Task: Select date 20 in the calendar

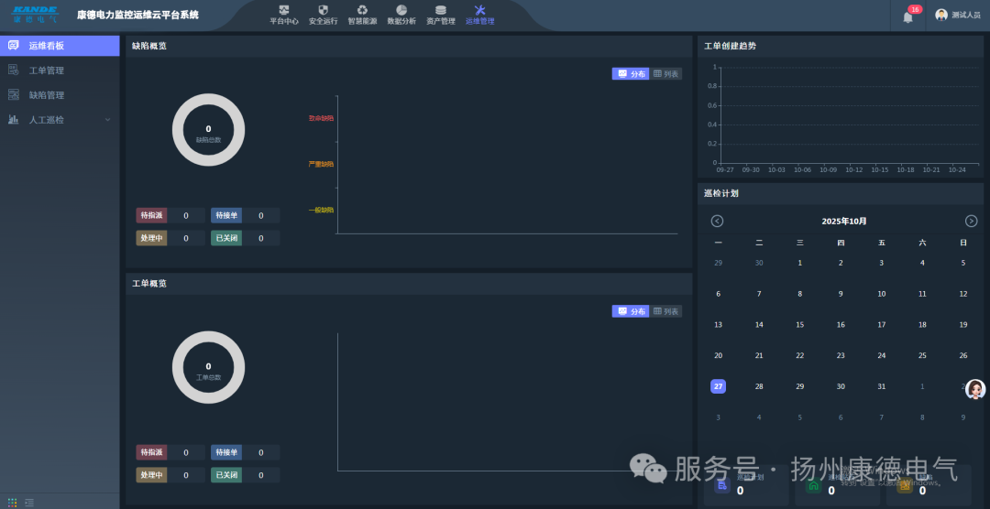Action: click(718, 356)
